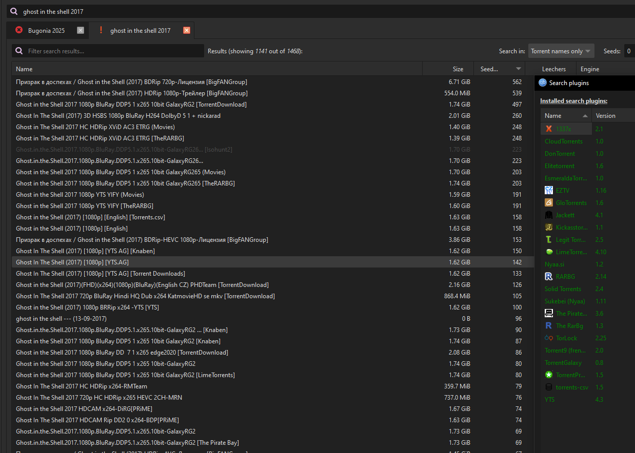
Task: Click the Kickasstorrents plugin icon
Action: coord(549,228)
